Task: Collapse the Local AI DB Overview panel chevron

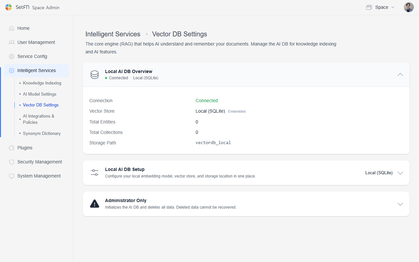Action: tap(400, 75)
